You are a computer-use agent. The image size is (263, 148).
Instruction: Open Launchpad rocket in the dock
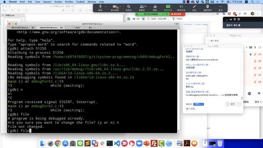[50, 143]
